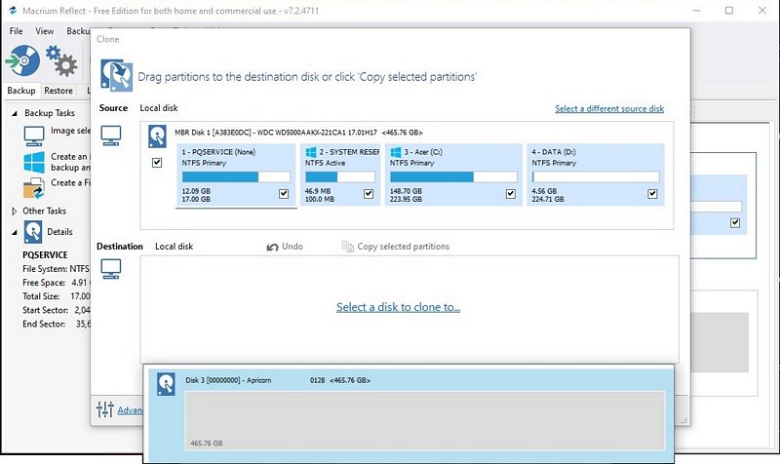Switch to the Restore tab

pos(58,91)
